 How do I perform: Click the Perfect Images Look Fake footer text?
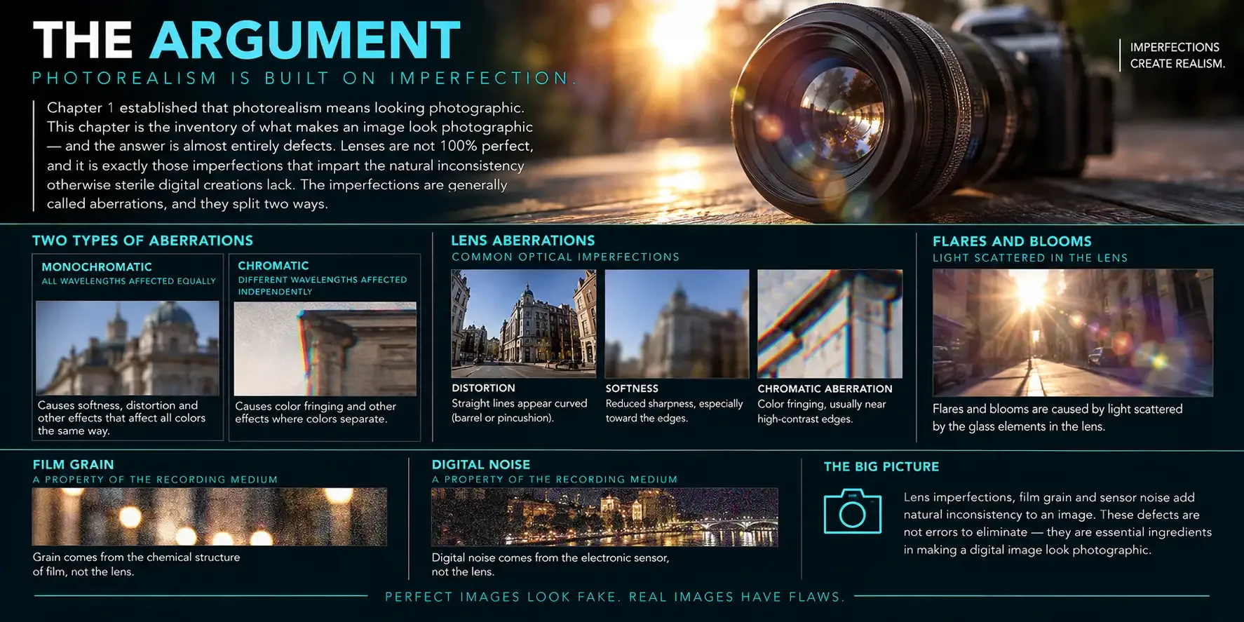tap(615, 597)
